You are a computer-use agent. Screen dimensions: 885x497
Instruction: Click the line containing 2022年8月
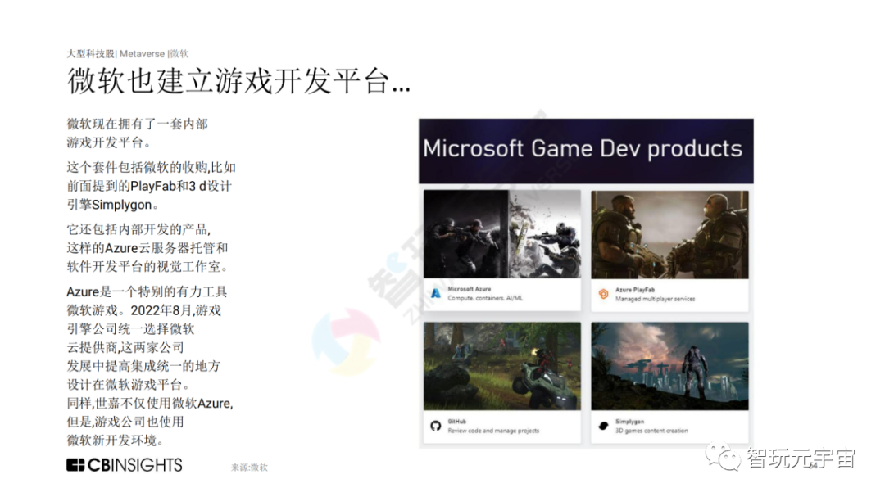coord(144,310)
